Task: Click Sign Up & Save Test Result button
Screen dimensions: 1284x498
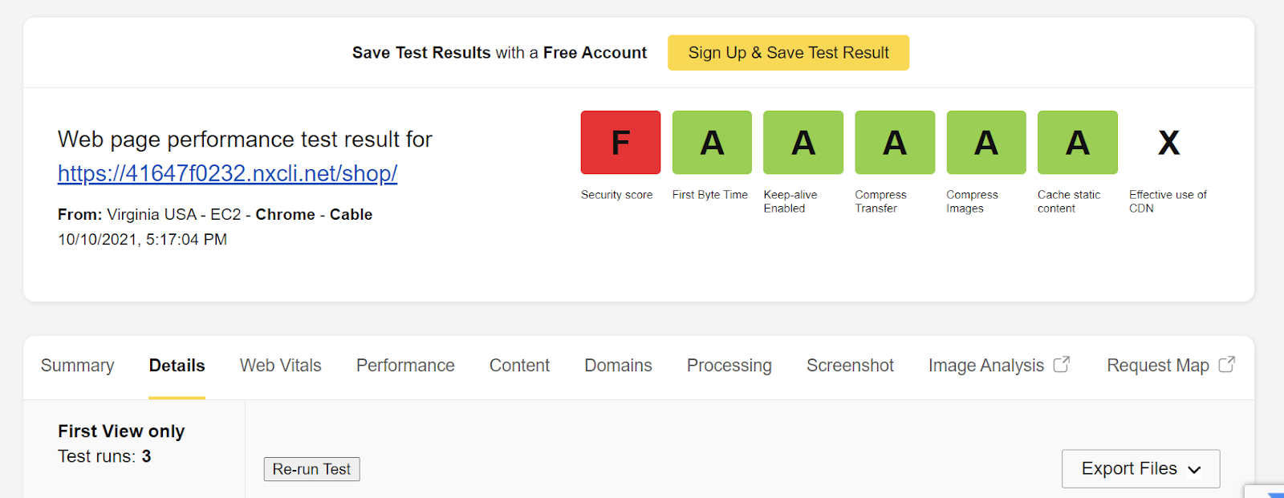Action: (x=788, y=53)
